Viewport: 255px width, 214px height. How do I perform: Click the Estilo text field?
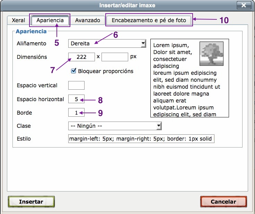pyautogui.click(x=141, y=139)
